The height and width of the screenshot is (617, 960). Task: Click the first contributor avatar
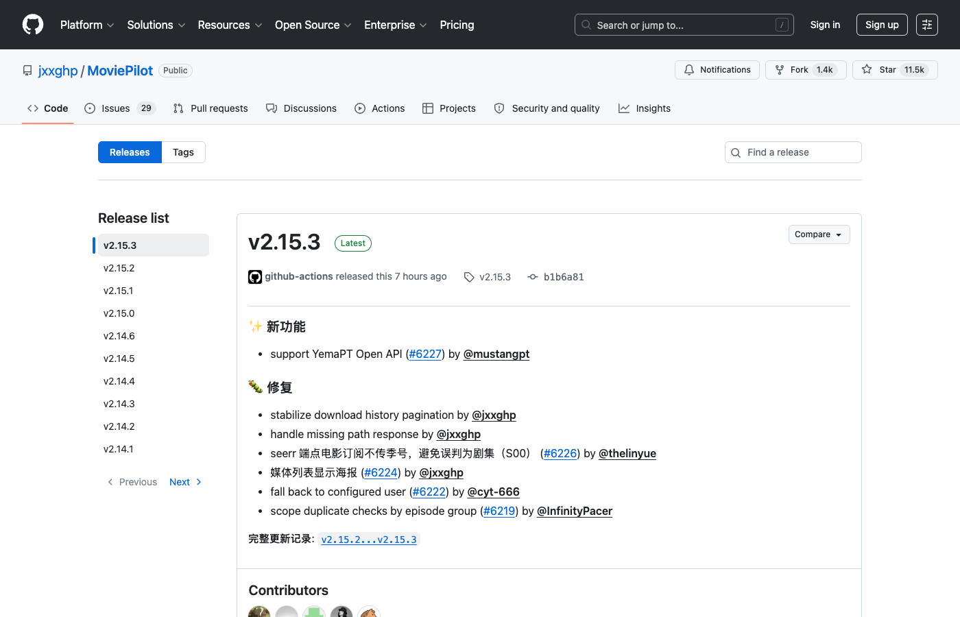[x=259, y=612]
